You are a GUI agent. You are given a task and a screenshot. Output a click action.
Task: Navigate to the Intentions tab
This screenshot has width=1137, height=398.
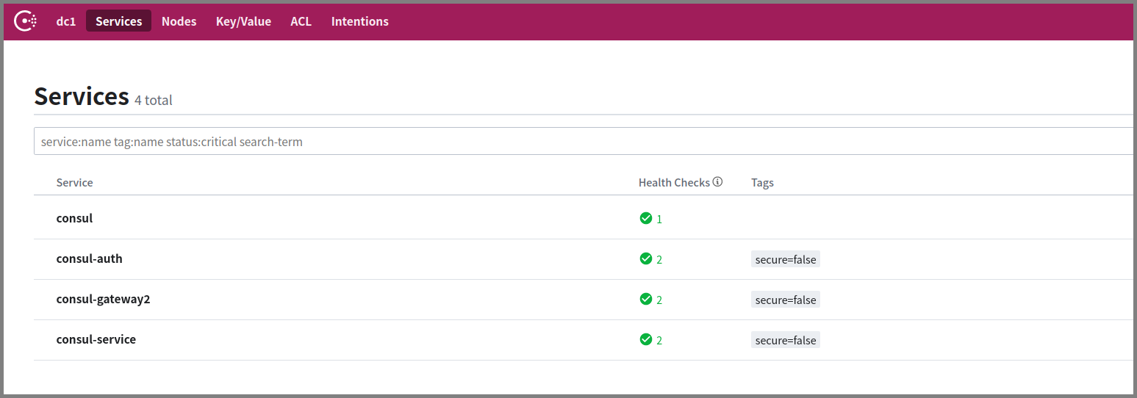coord(360,21)
